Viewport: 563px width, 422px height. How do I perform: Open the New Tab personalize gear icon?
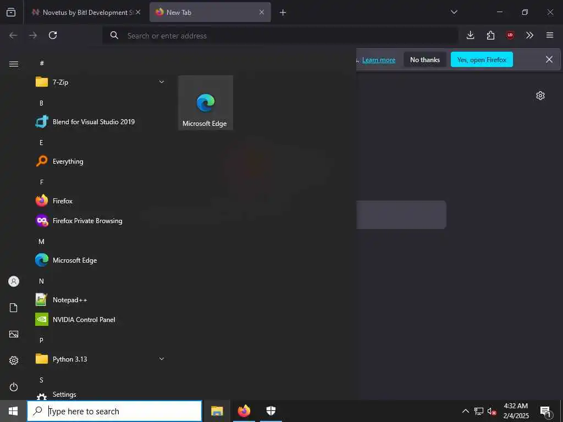tap(540, 96)
